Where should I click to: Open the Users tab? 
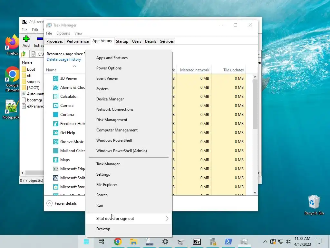coord(137,41)
